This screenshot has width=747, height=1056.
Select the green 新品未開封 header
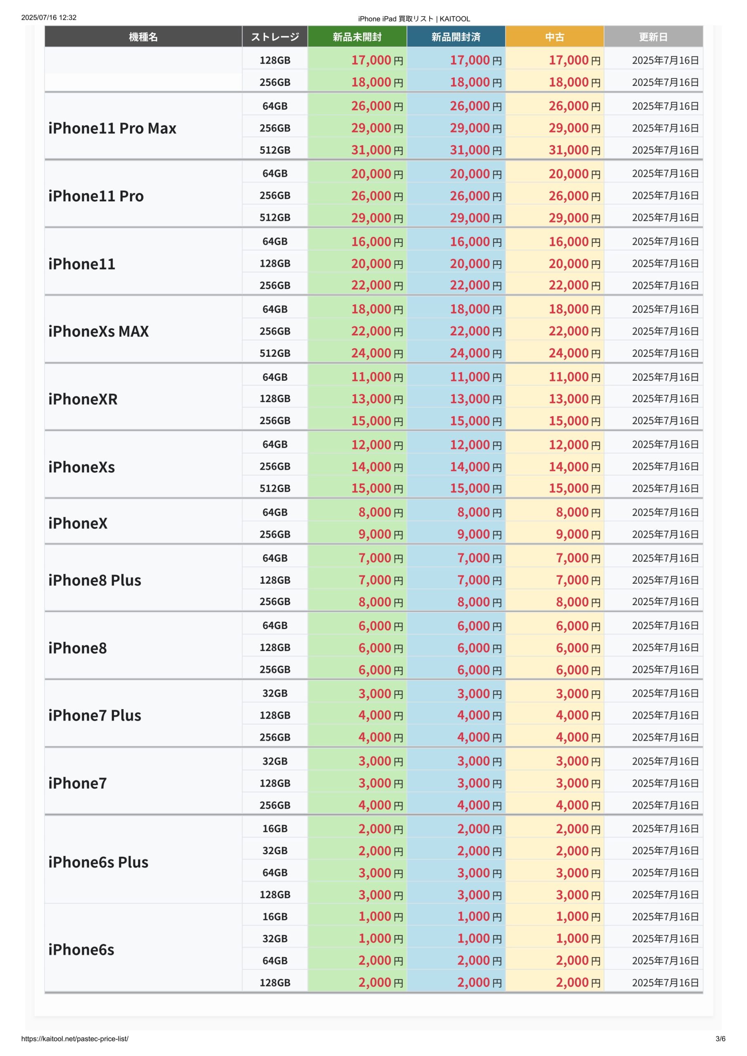click(x=357, y=37)
